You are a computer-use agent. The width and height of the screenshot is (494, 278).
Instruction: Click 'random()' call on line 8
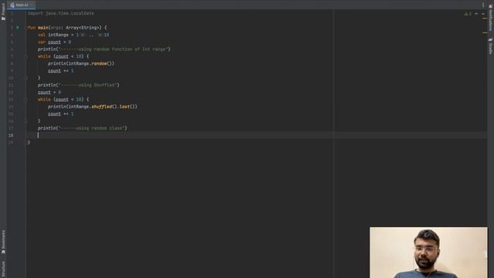pyautogui.click(x=103, y=63)
